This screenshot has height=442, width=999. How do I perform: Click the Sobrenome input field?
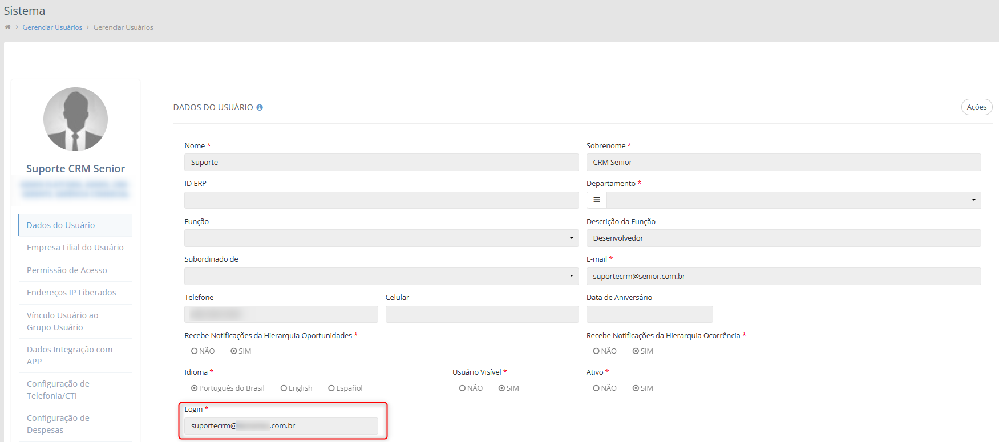(x=783, y=163)
